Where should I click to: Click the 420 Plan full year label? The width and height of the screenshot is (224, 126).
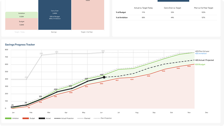tap(203, 51)
